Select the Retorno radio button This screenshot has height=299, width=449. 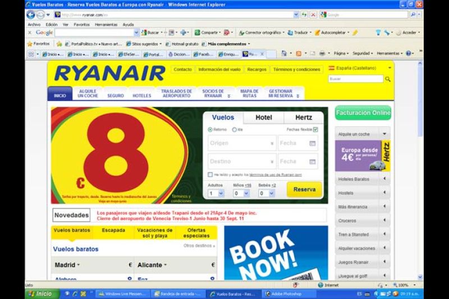coord(210,130)
